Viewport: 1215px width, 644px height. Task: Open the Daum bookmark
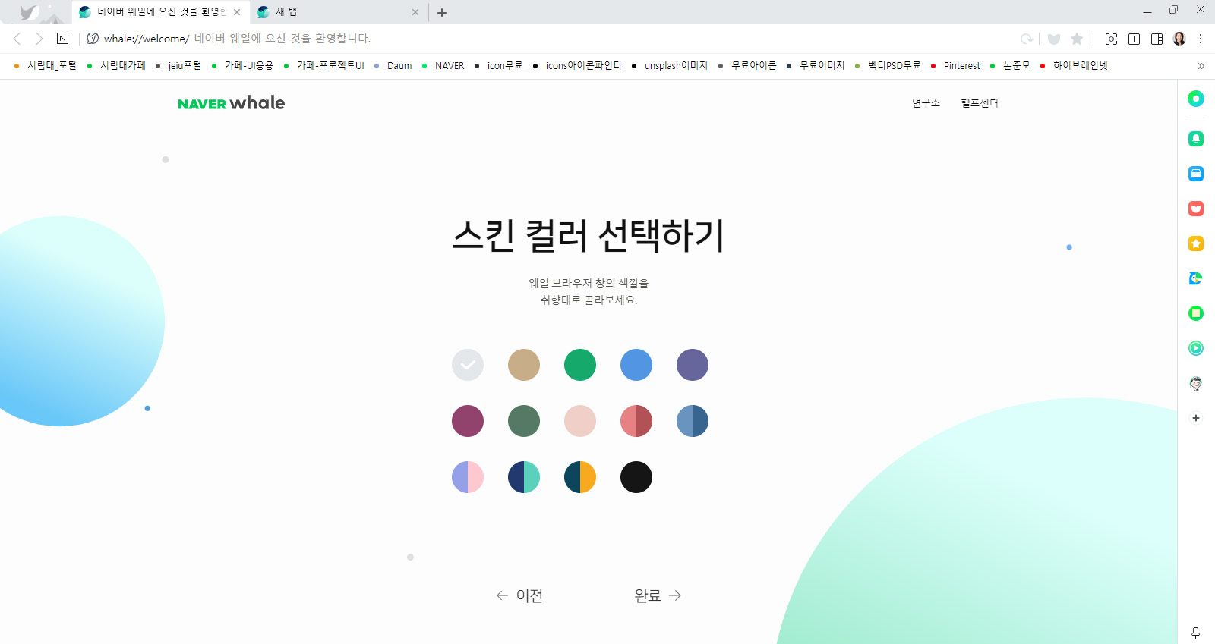pos(393,66)
